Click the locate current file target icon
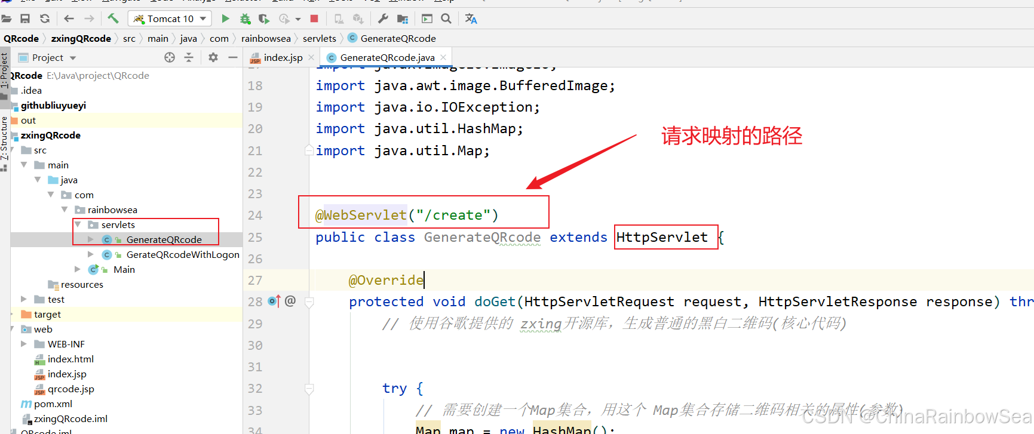The image size is (1034, 434). 170,57
